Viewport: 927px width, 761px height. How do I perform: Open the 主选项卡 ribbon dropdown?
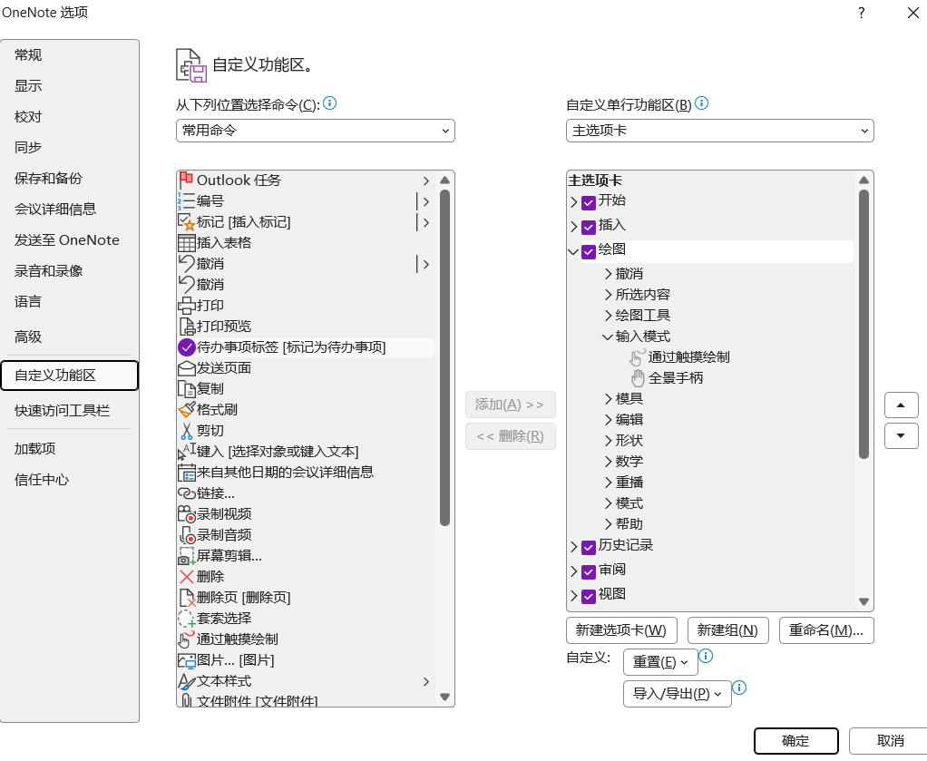[x=719, y=131]
